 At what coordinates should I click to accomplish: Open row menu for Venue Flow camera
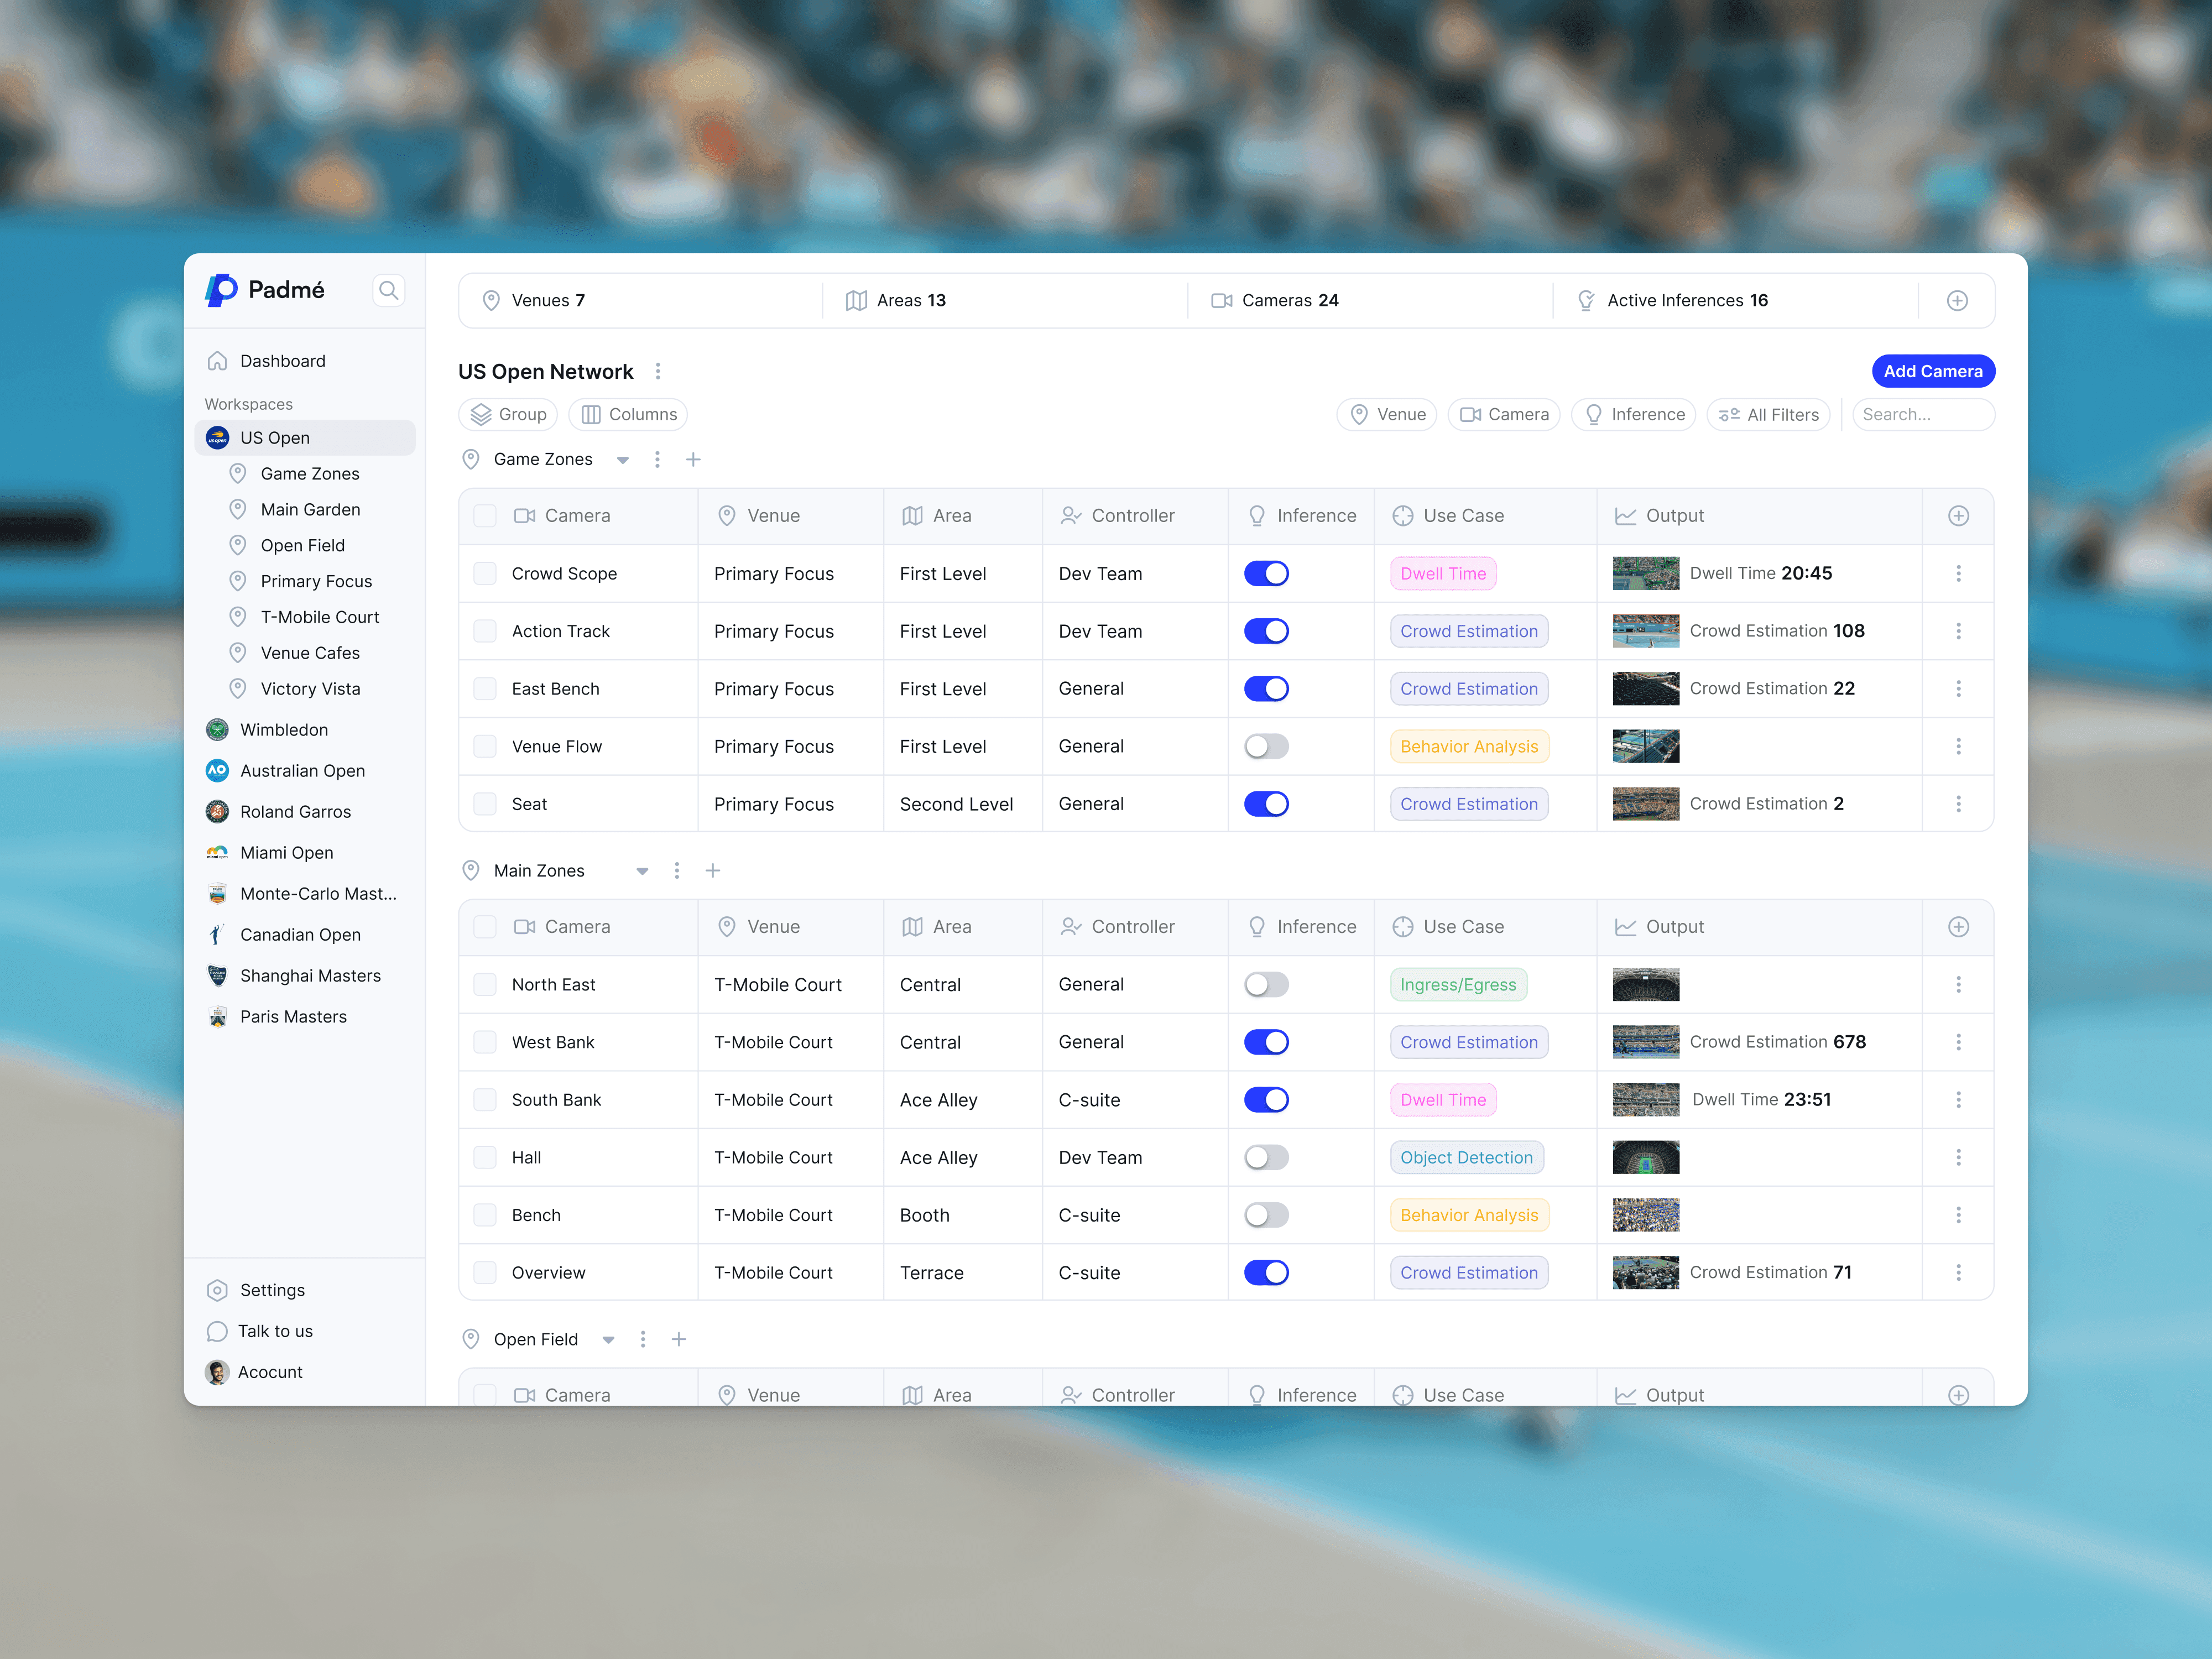(1958, 747)
